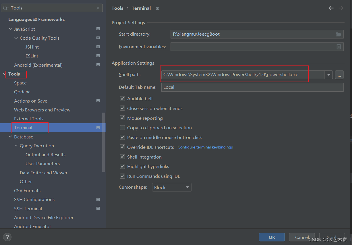
Task: Click the OK button
Action: [x=271, y=237]
